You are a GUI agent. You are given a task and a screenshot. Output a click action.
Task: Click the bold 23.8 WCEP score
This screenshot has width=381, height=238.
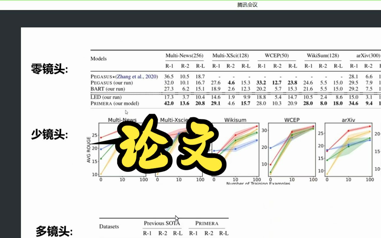click(292, 83)
